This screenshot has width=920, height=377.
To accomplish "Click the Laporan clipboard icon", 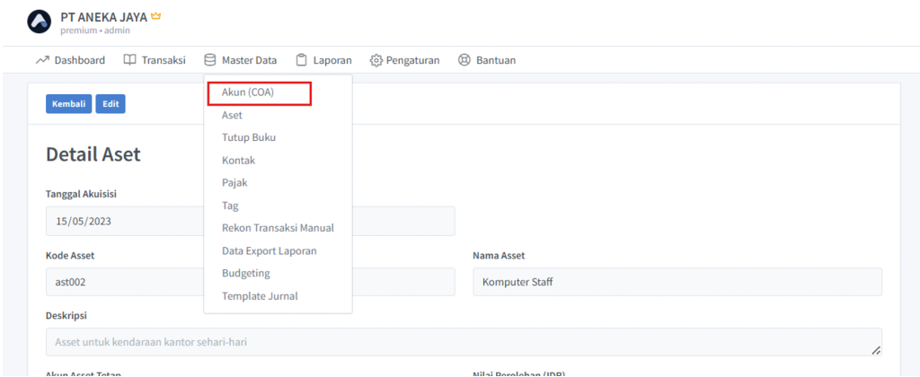I will 301,60.
